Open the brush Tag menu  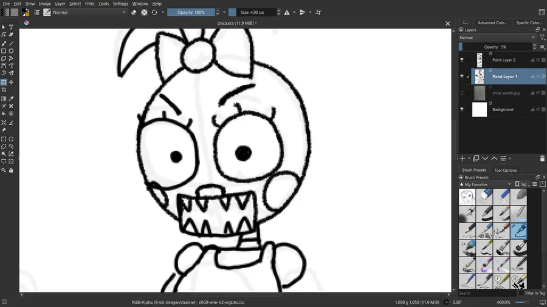522,184
